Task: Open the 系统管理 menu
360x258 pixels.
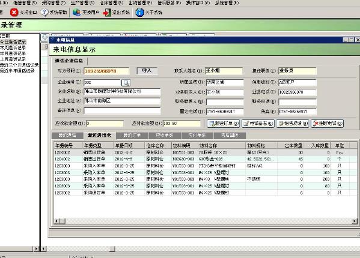Action: 227,3
